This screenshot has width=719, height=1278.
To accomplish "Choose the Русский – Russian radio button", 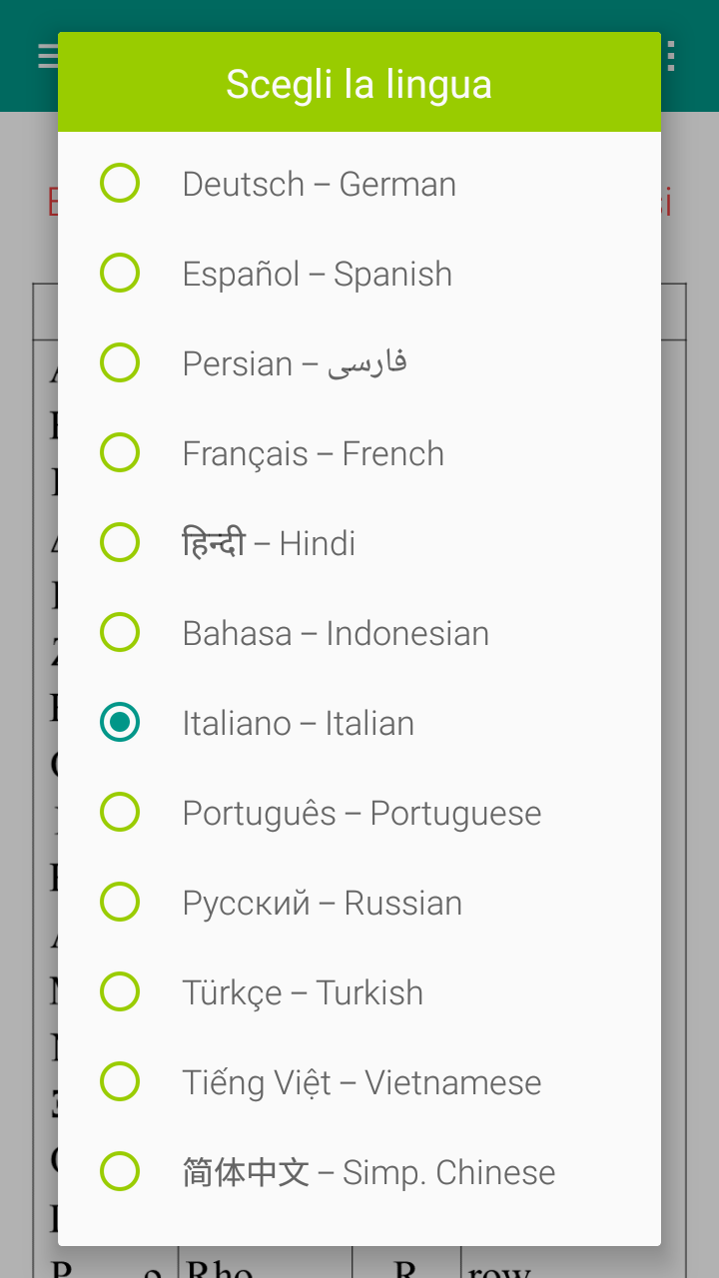I will click(120, 903).
